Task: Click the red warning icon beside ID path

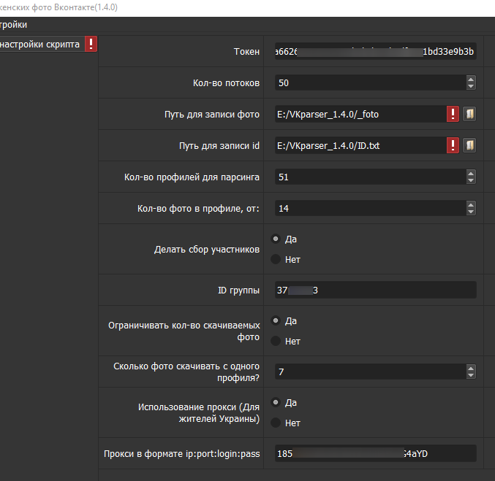Action: pyautogui.click(x=453, y=145)
